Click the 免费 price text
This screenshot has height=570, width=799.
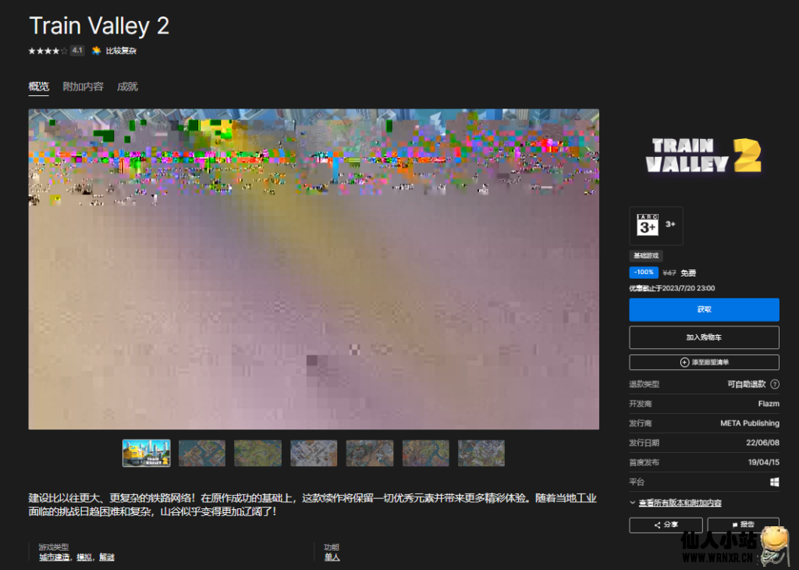(688, 273)
